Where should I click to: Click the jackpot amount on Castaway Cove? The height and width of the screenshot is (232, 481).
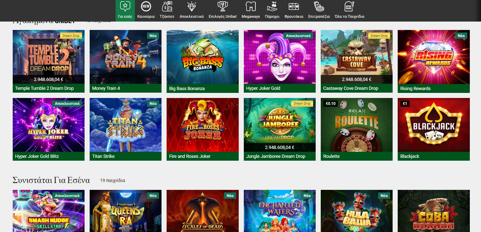[x=357, y=79]
